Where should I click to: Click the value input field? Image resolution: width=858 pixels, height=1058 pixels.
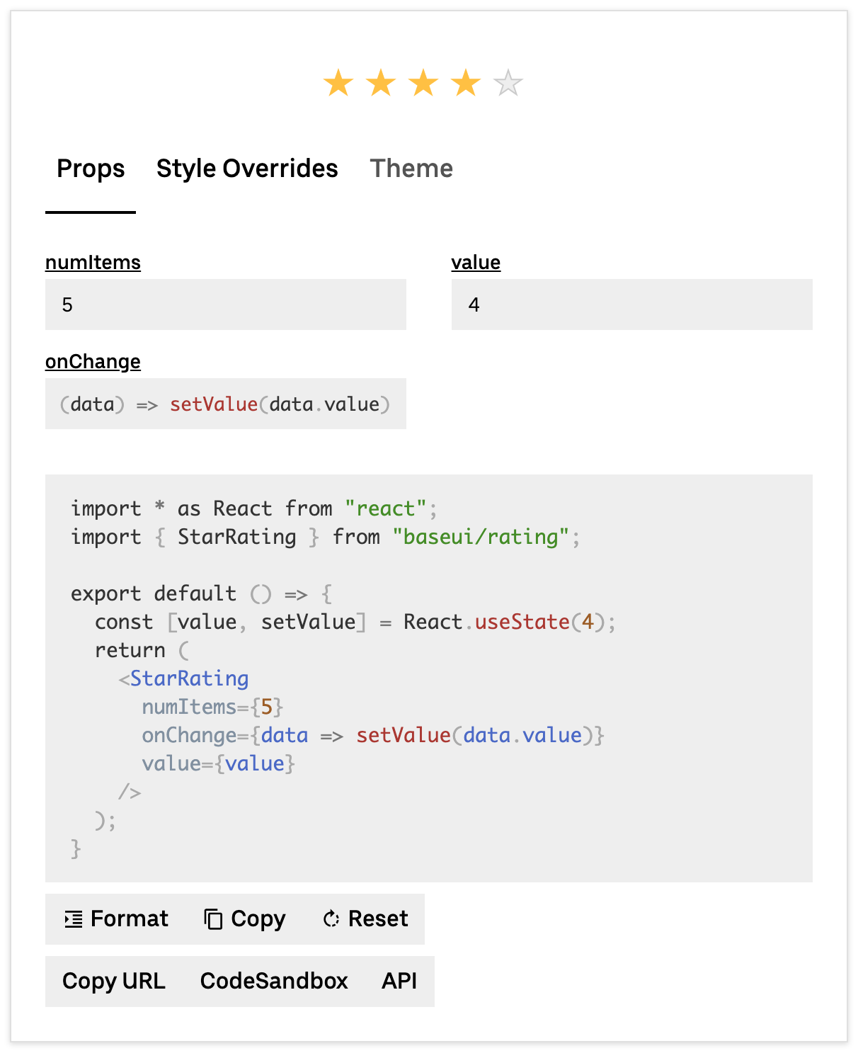coord(632,305)
